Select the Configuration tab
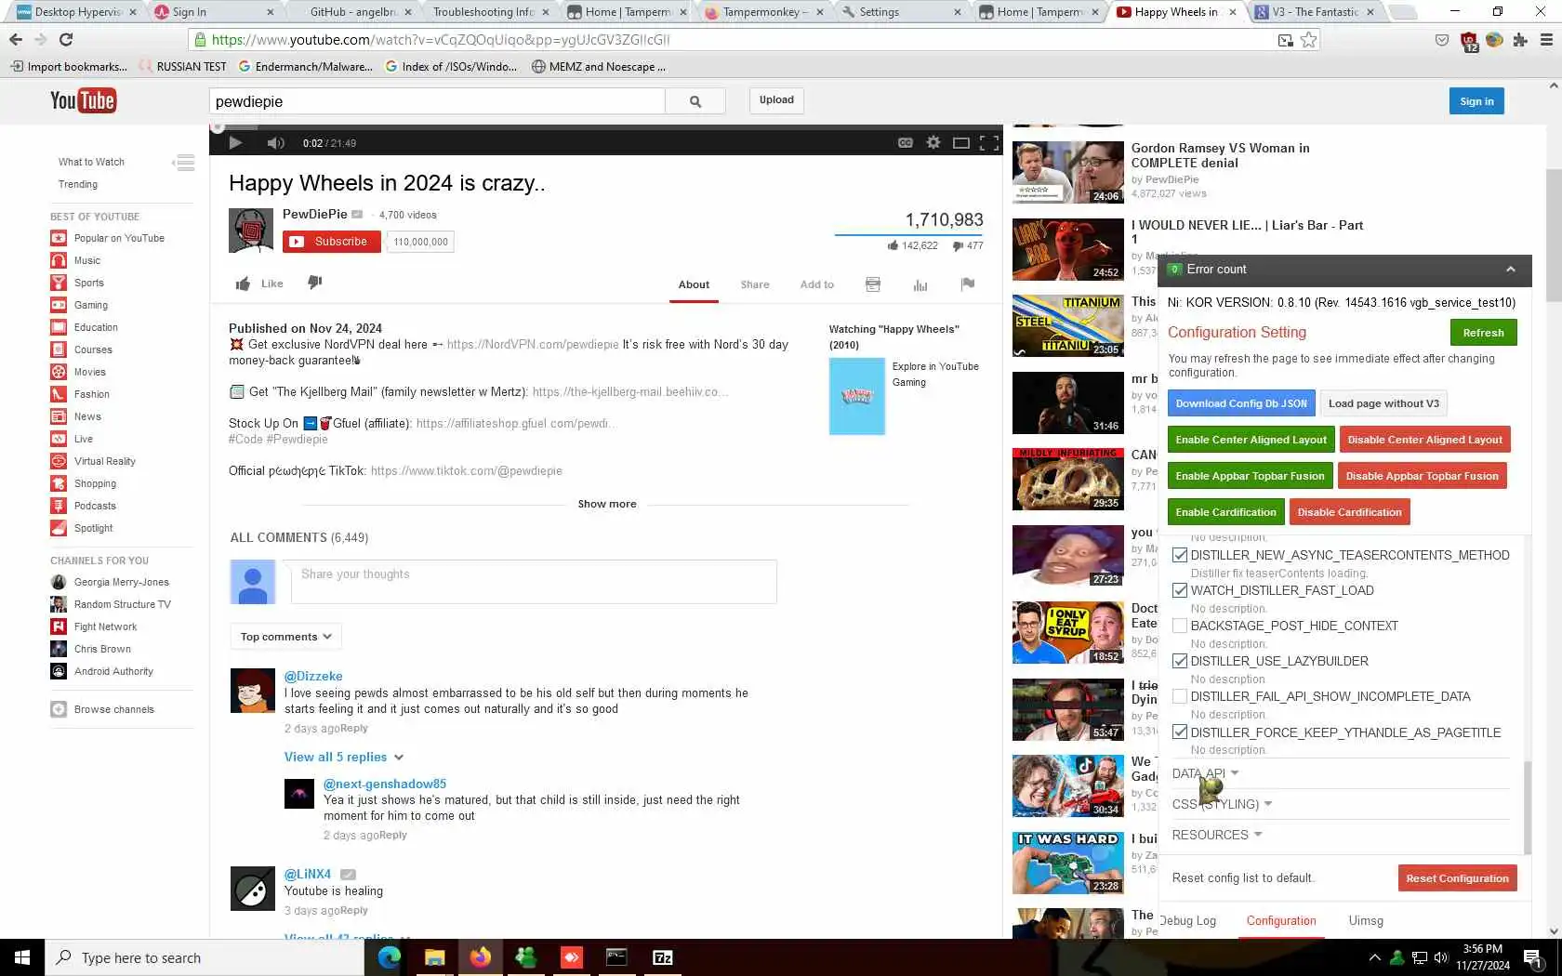Screen dimensions: 1562x976 coord(1281,920)
